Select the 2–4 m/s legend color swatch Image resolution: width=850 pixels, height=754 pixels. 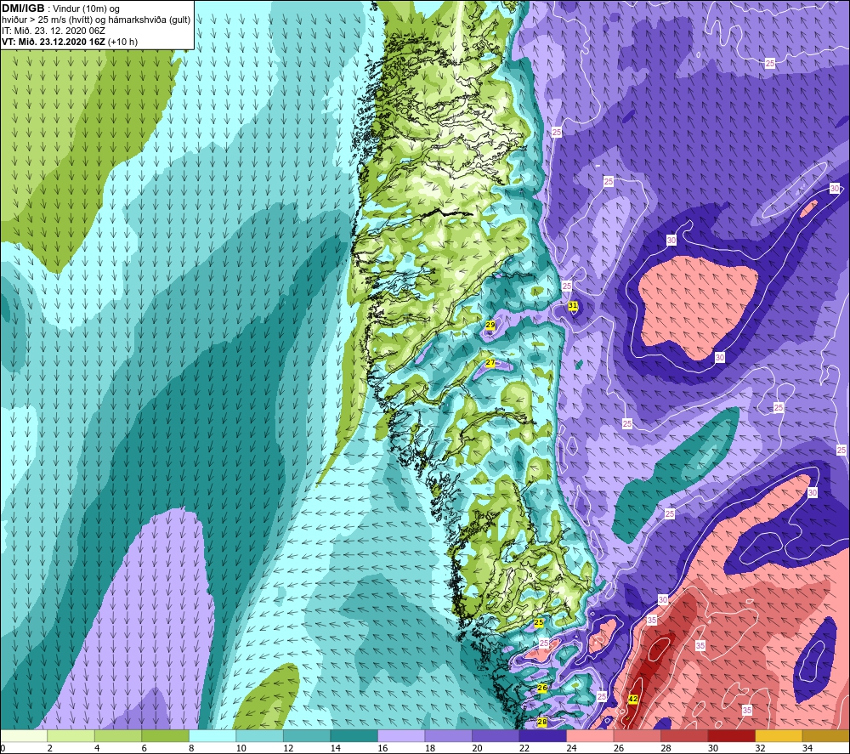(x=71, y=736)
